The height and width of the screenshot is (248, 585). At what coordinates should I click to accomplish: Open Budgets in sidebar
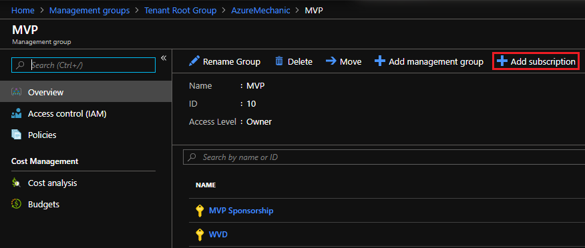pyautogui.click(x=85, y=204)
